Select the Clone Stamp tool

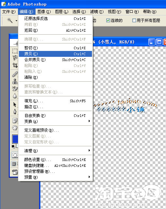(15, 81)
